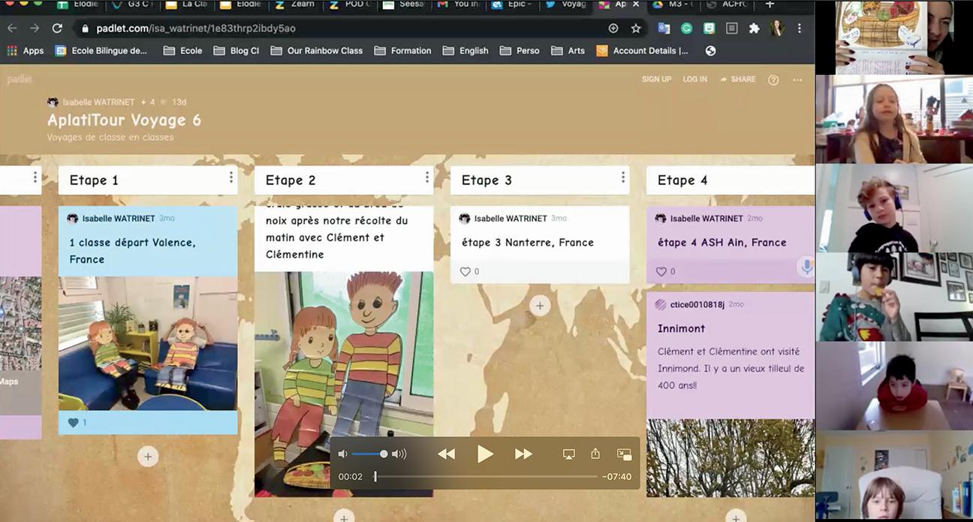Open the Apps bookmarks shortcut
This screenshot has width=973, height=522.
coord(26,50)
